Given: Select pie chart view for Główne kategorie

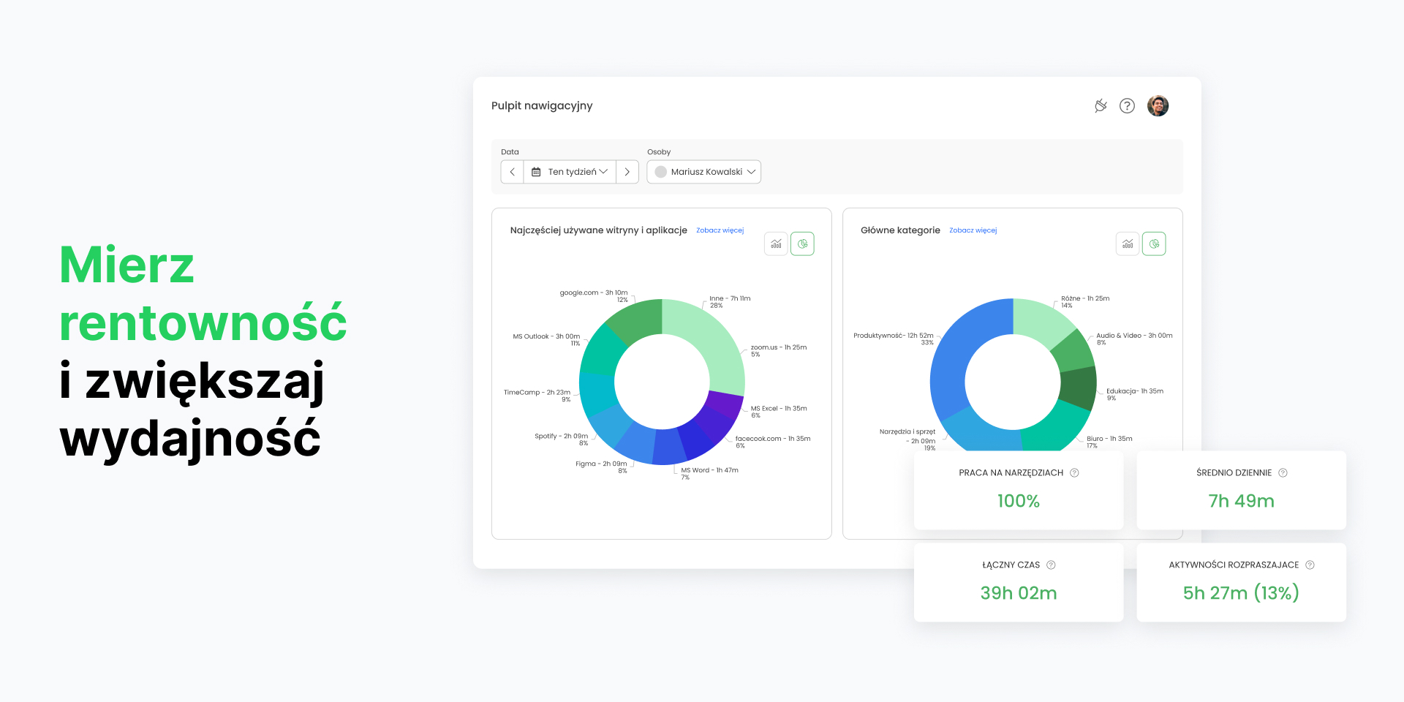Looking at the screenshot, I should point(1154,244).
